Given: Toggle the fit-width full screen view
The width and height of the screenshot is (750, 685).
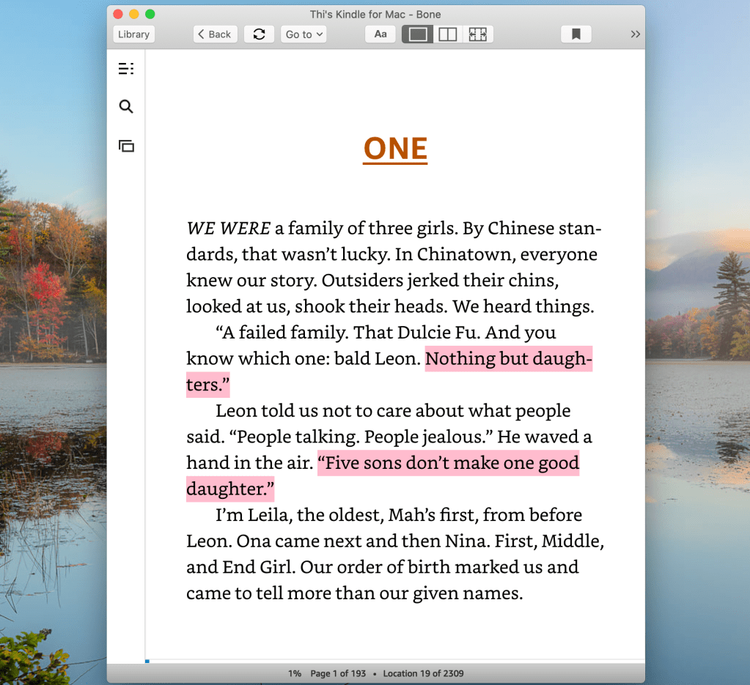Looking at the screenshot, I should (x=477, y=34).
